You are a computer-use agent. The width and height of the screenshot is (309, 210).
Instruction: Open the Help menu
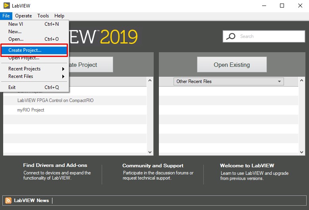pyautogui.click(x=59, y=16)
